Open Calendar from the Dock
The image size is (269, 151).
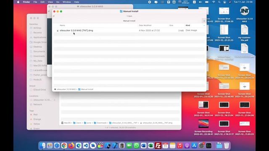coord(165,146)
